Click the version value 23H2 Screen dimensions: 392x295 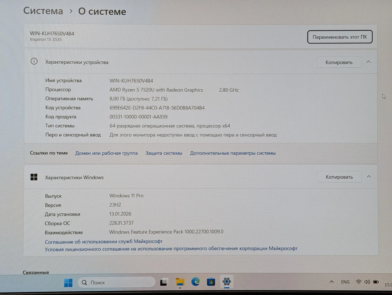tap(115, 205)
